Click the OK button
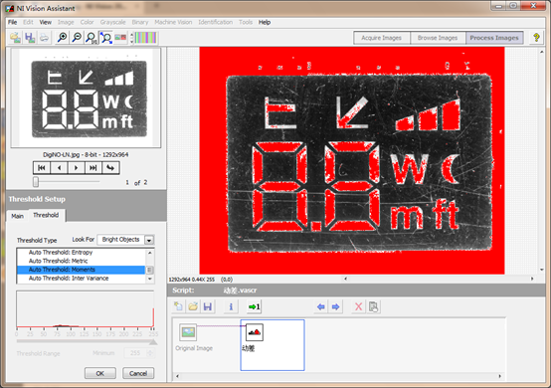Image resolution: width=551 pixels, height=388 pixels. click(x=100, y=373)
